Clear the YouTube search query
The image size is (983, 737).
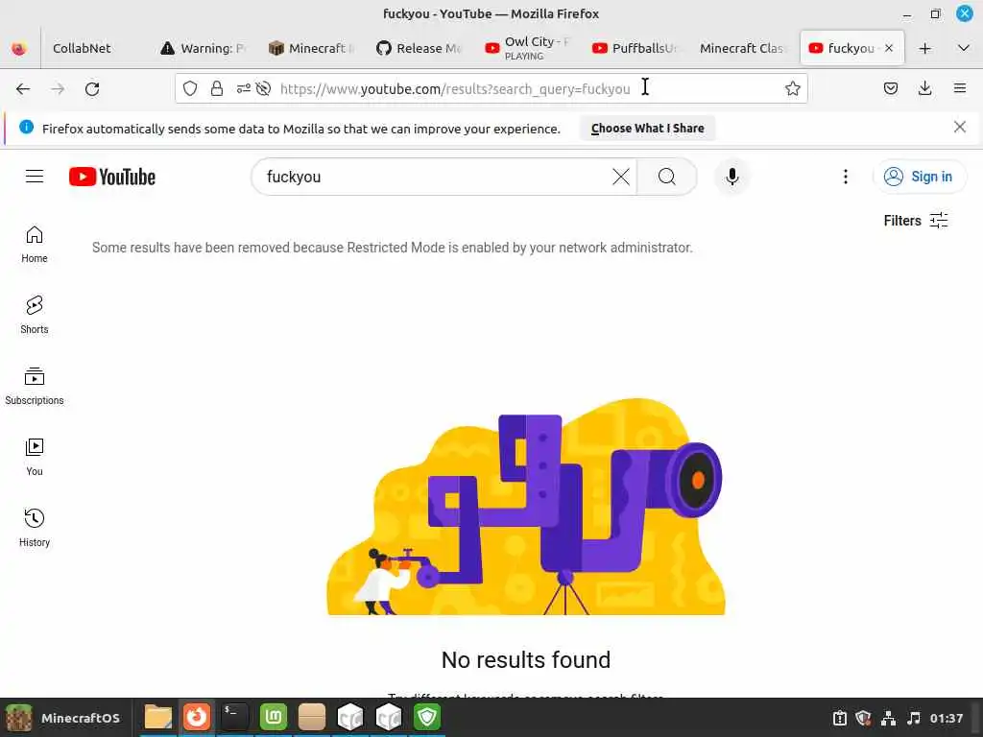(621, 177)
